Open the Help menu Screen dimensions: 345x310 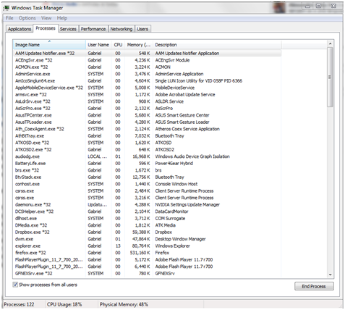click(x=62, y=18)
